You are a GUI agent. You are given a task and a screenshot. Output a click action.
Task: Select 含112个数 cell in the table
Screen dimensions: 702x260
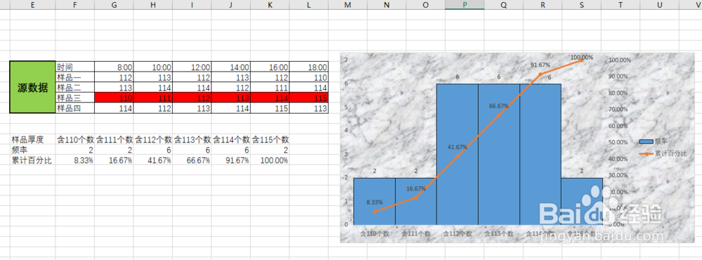pos(152,140)
